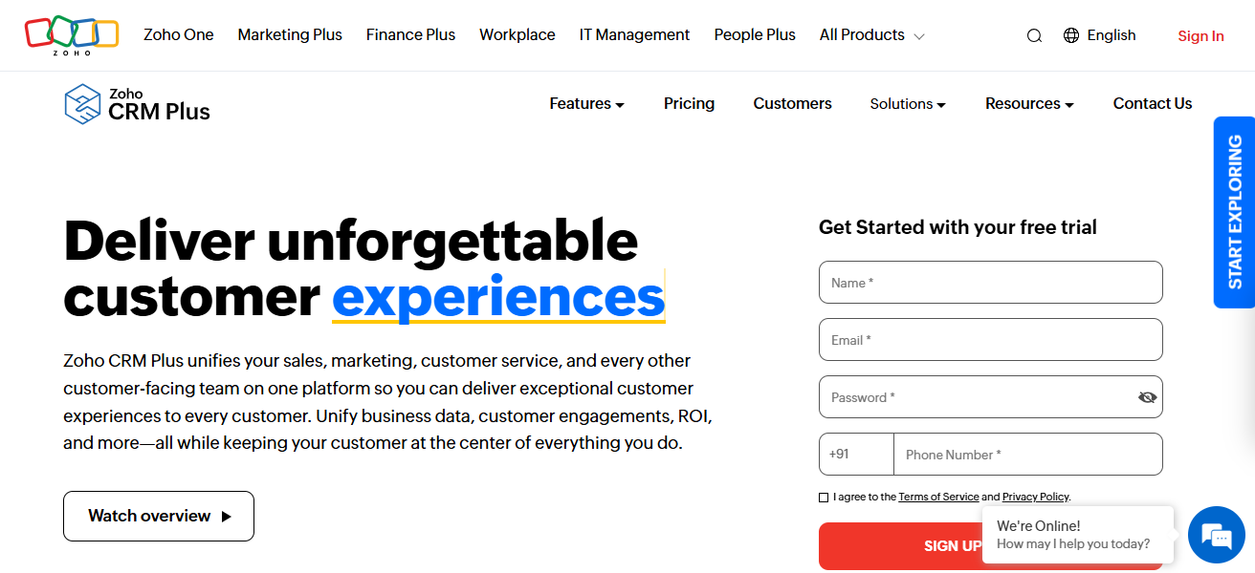Open the Customers page from the navbar
This screenshot has width=1255, height=573.
click(792, 103)
